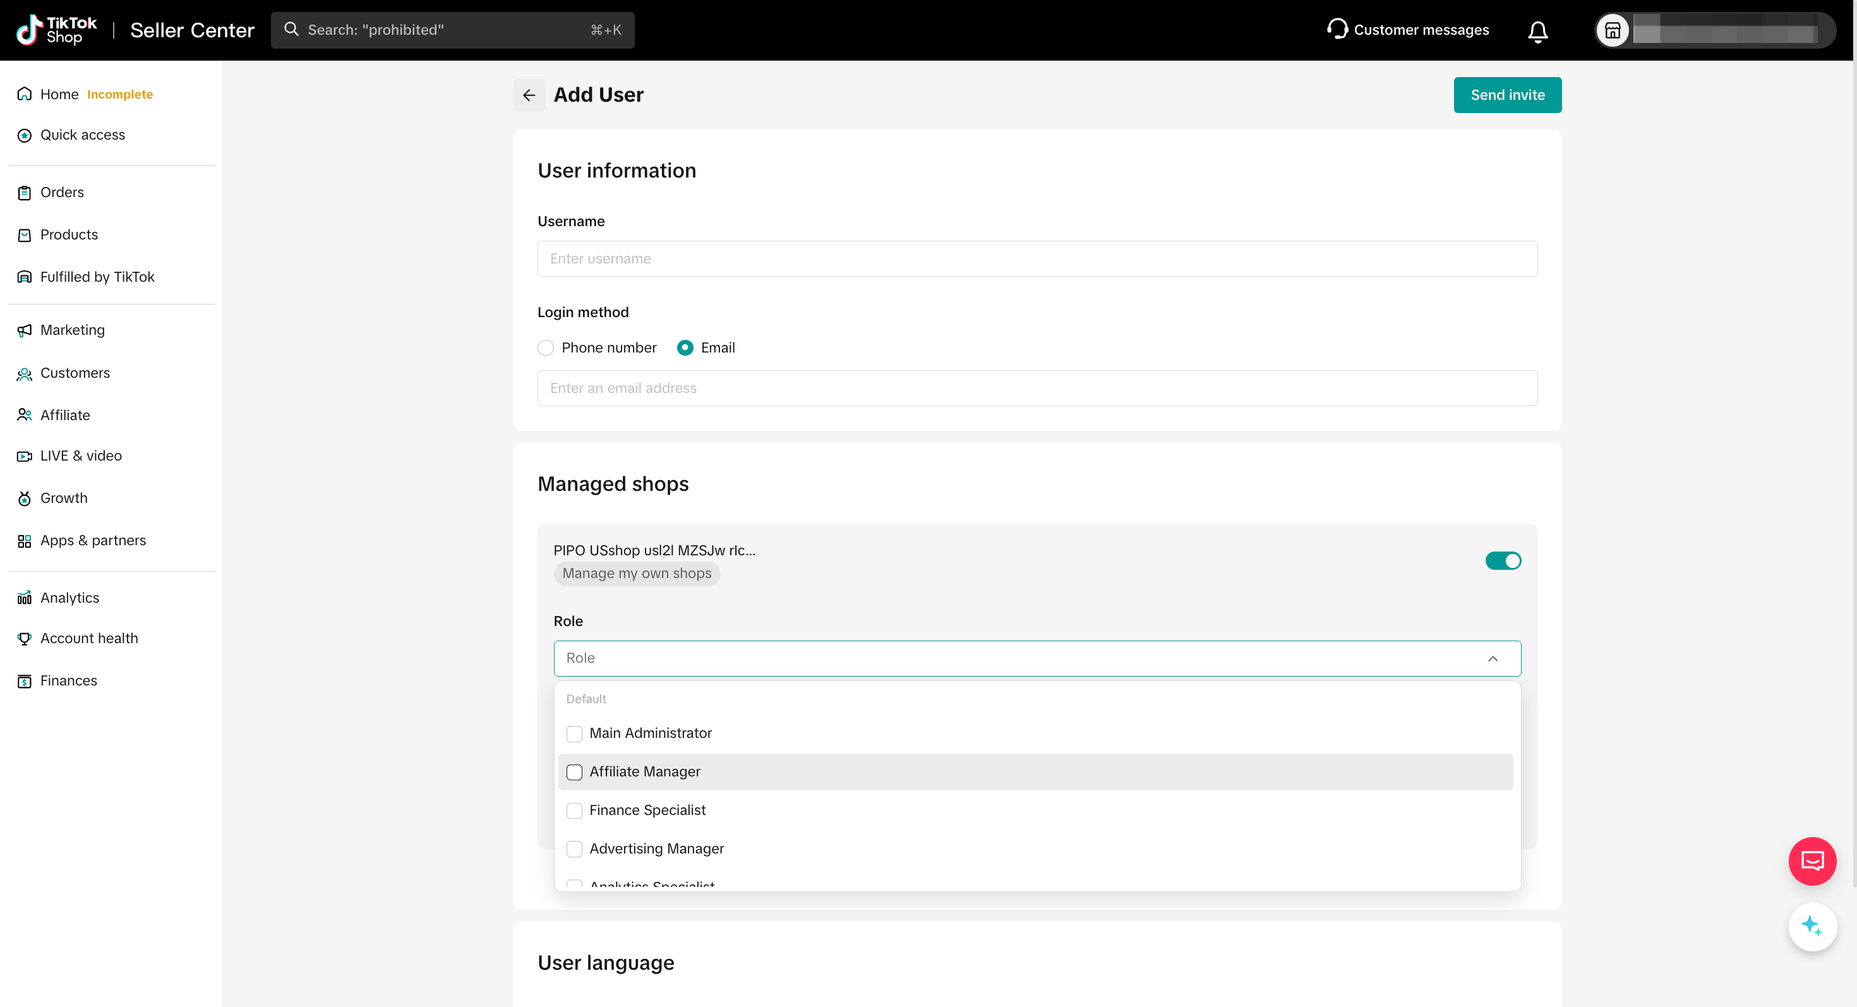The height and width of the screenshot is (1007, 1857).
Task: Collapse the Role dropdown chevron
Action: coord(1492,658)
